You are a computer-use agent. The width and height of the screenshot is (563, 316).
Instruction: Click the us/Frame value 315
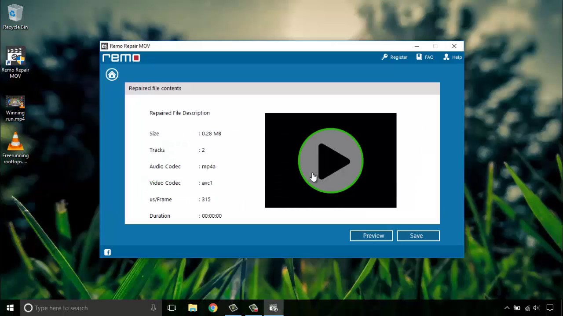click(206, 199)
